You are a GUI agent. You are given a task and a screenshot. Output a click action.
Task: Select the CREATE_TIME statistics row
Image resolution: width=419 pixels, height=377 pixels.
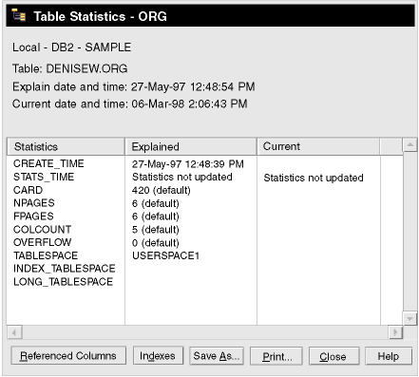point(48,163)
